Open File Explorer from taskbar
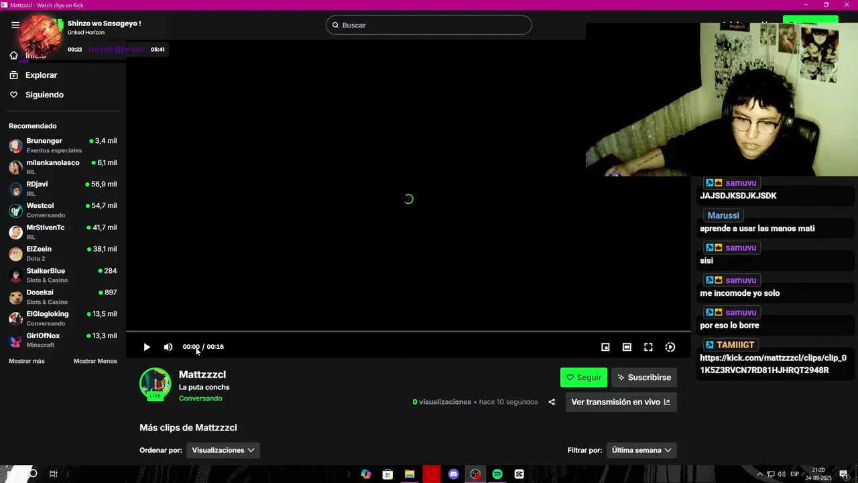Image resolution: width=858 pixels, height=483 pixels. [x=410, y=474]
